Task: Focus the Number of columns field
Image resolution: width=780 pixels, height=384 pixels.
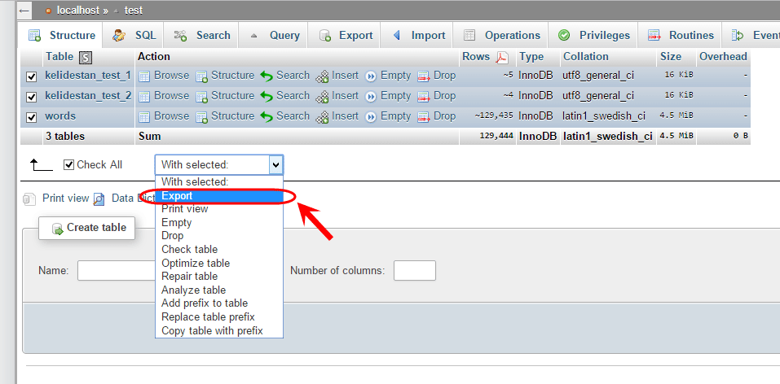Action: tap(415, 271)
